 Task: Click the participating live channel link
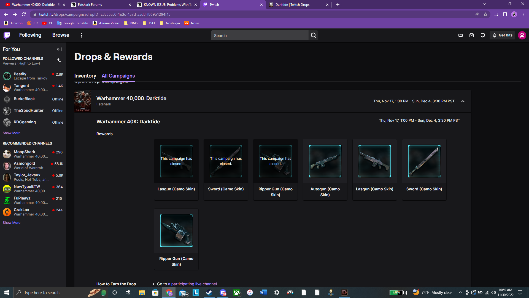click(x=192, y=284)
